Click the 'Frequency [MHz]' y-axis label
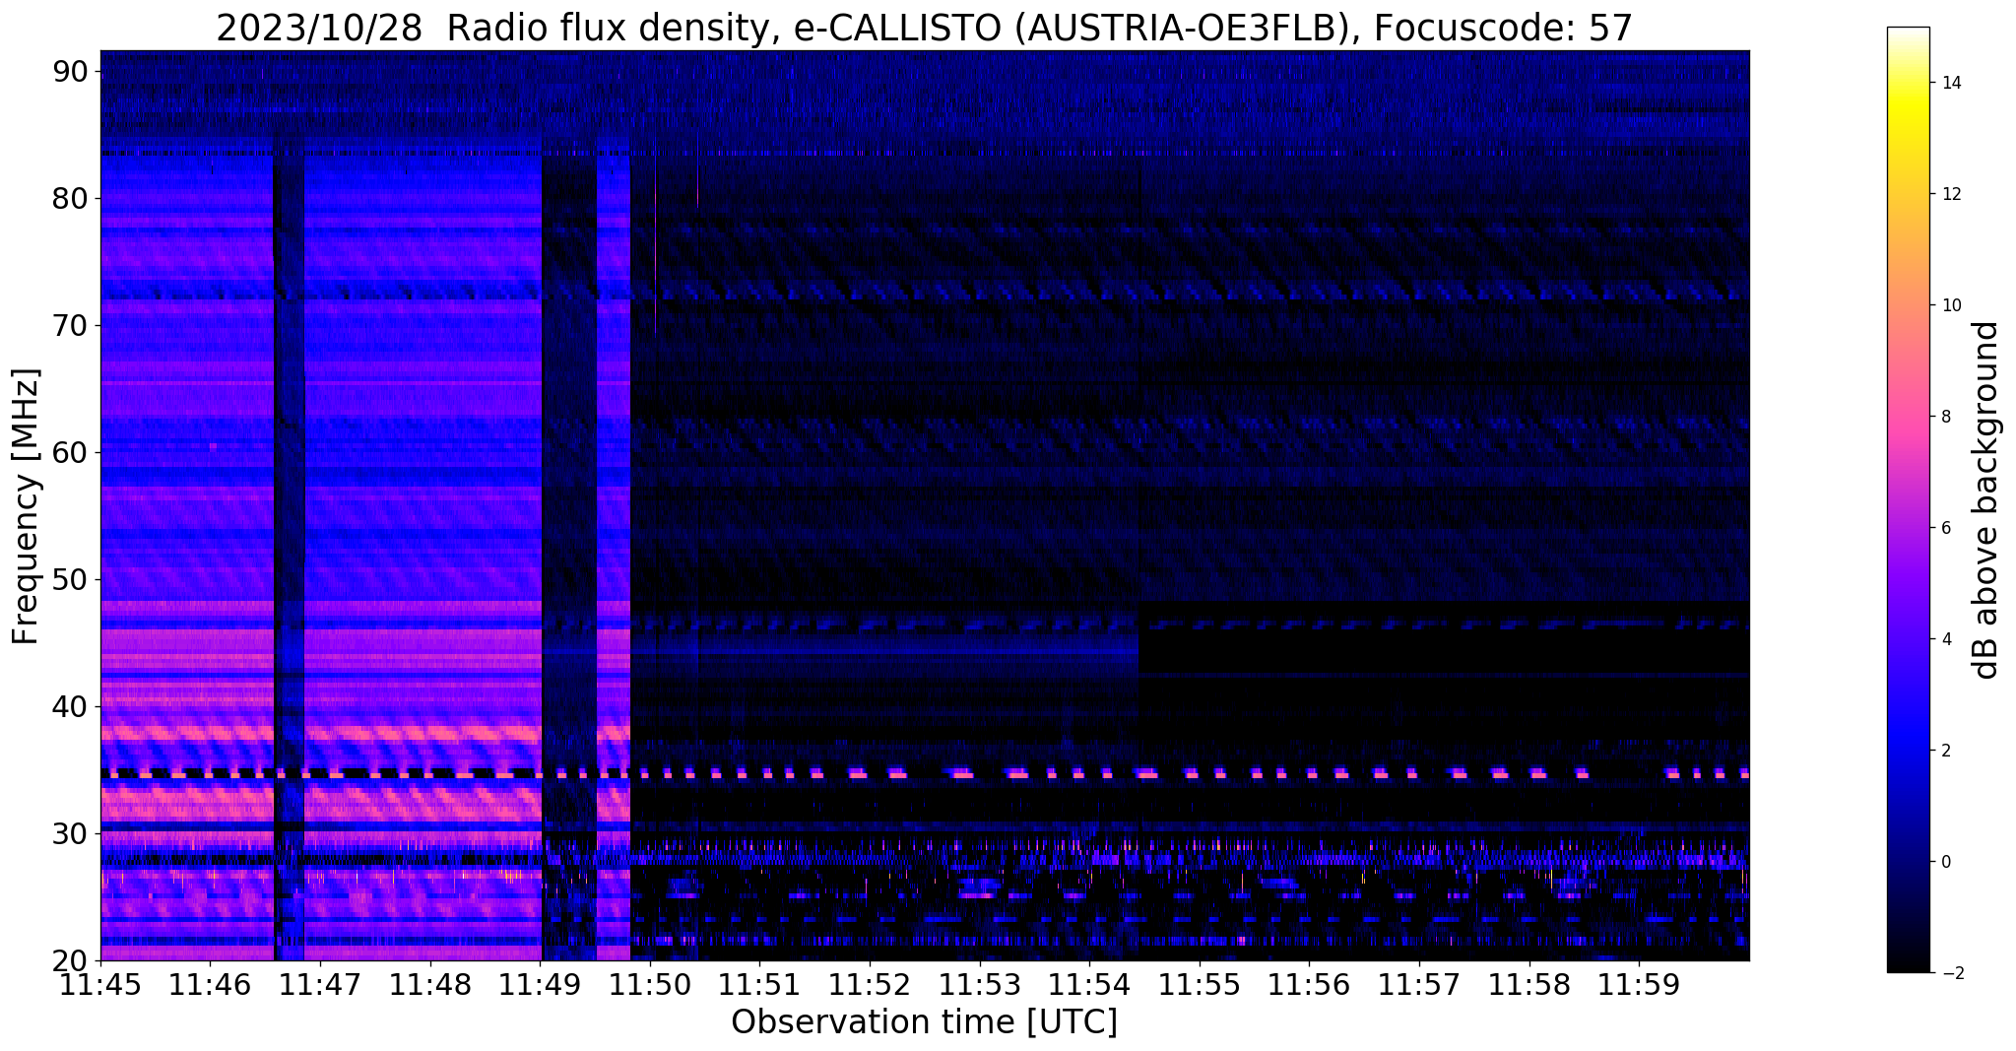The width and height of the screenshot is (2016, 1051). point(26,506)
